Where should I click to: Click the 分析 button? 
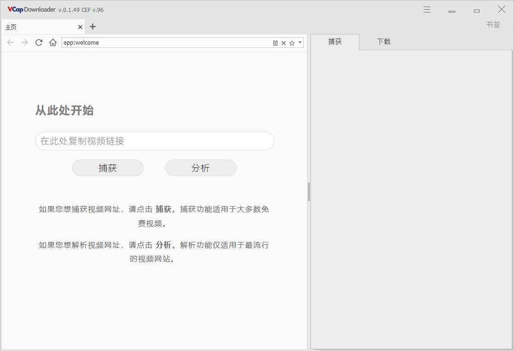201,168
